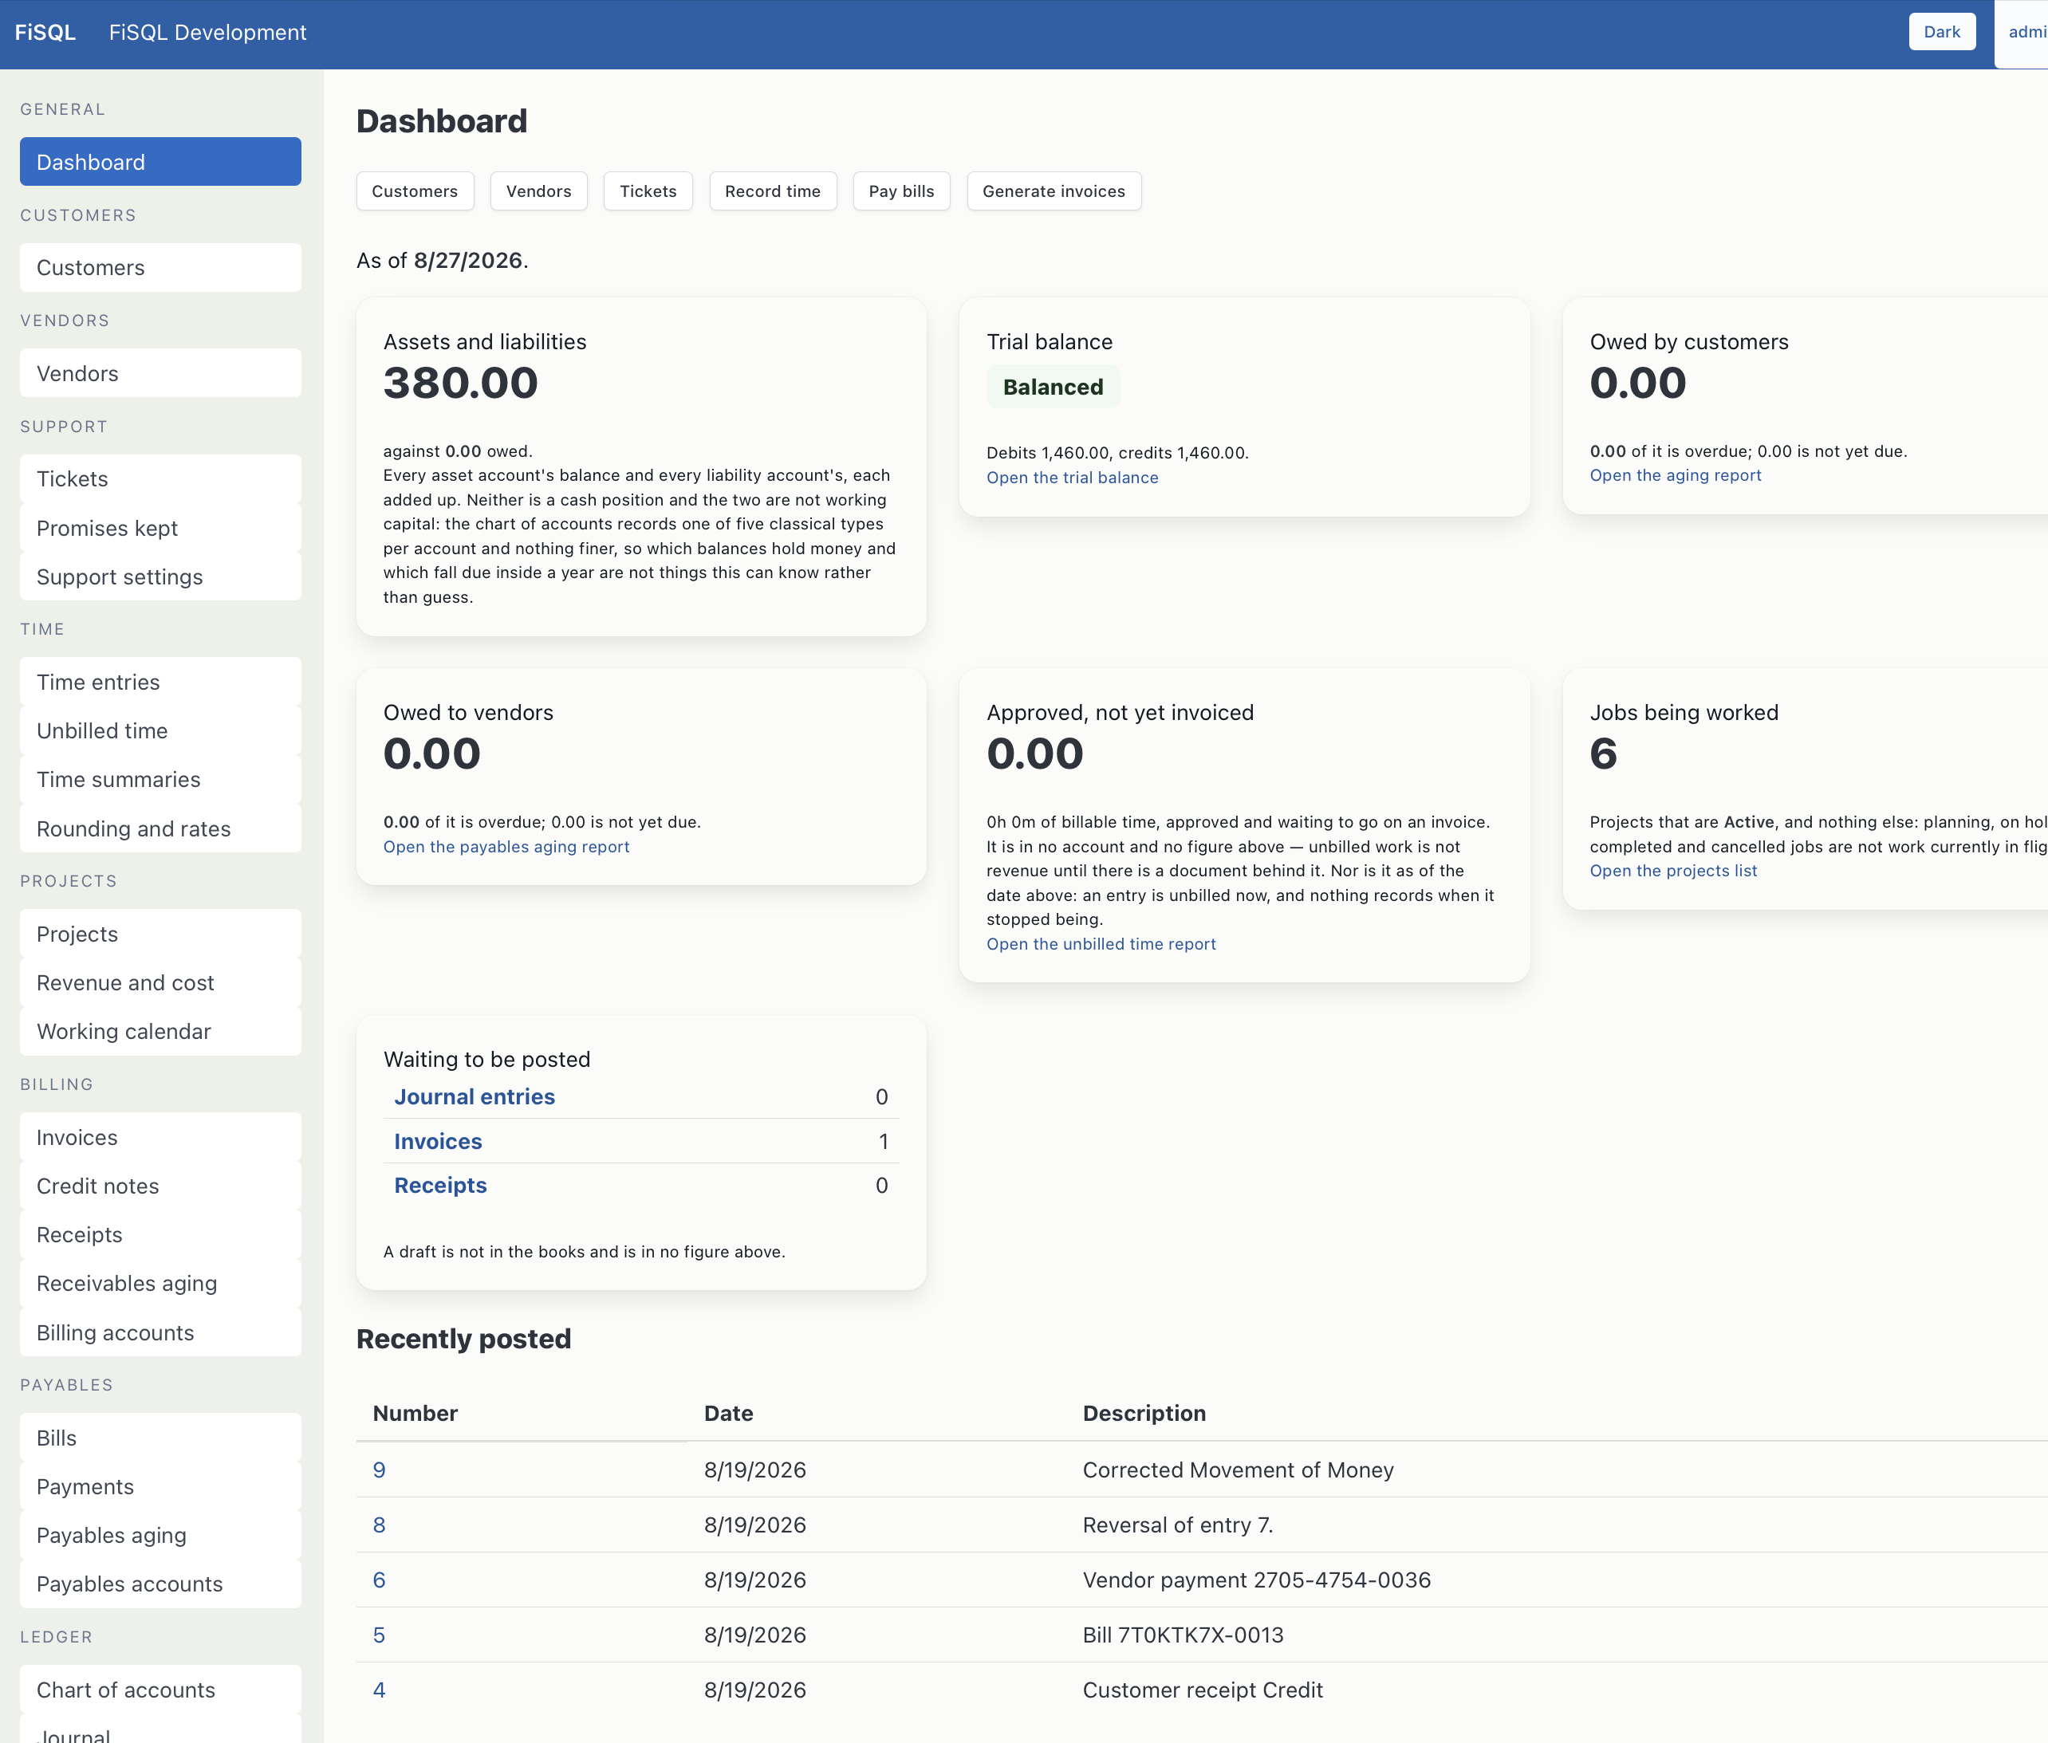Click the Tickets quick button
This screenshot has height=1743, width=2048.
(x=648, y=191)
